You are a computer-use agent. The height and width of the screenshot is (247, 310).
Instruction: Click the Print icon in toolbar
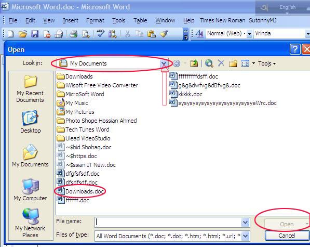click(74, 34)
